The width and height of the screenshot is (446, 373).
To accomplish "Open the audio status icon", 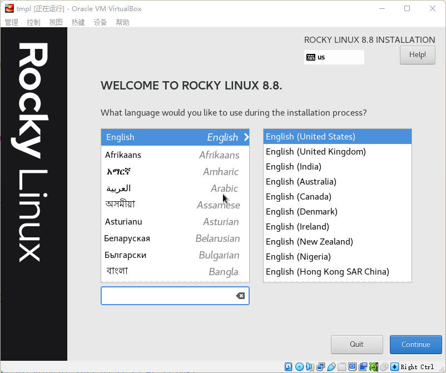I will pyautogui.click(x=310, y=367).
